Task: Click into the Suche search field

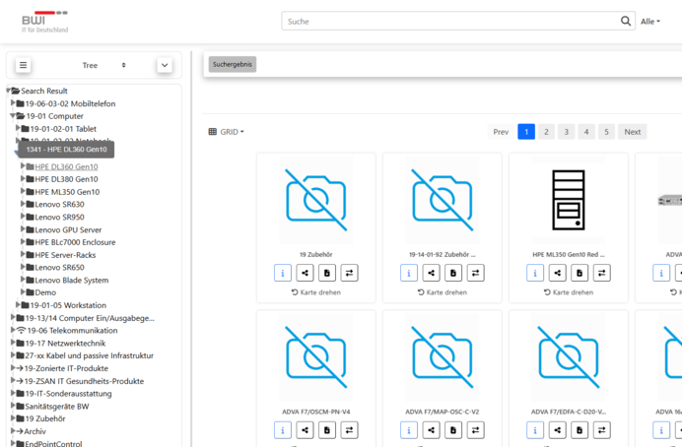Action: pyautogui.click(x=448, y=21)
